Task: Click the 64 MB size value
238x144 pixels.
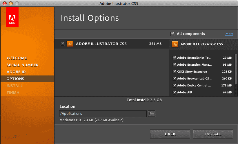Action: click(227, 92)
